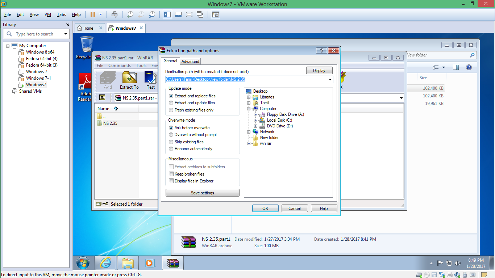Click the up-one-level folder icon in WinRAR

pyautogui.click(x=103, y=97)
